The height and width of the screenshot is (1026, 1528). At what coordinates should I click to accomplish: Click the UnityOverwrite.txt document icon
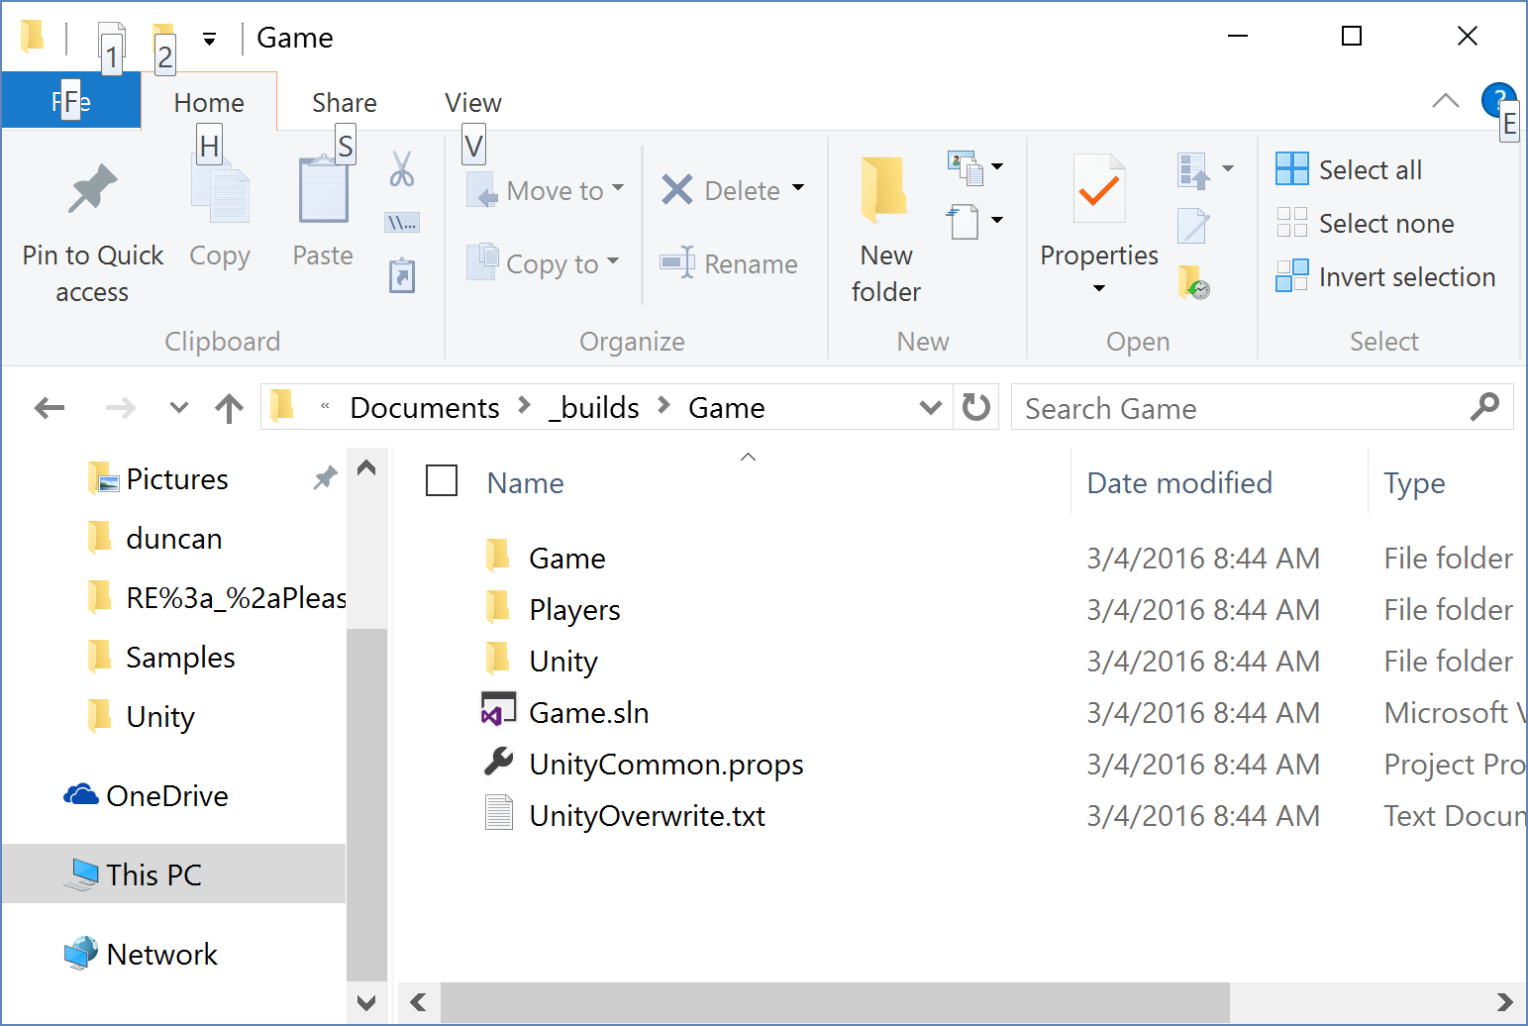click(x=499, y=812)
